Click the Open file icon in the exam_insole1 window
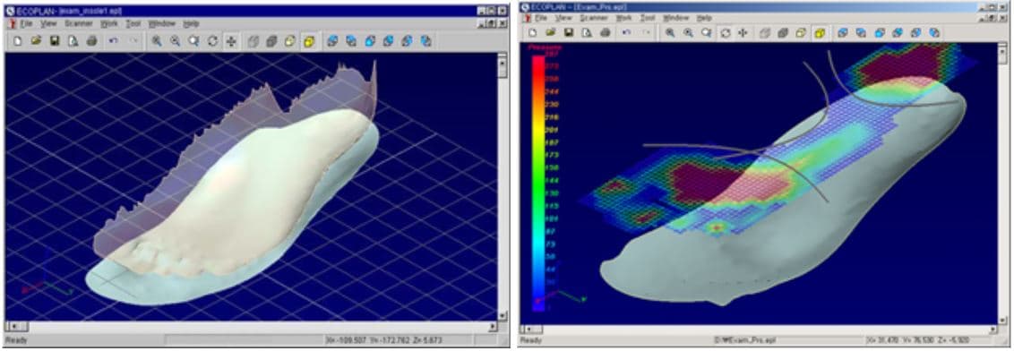Viewport: 1014px width, 351px height. click(x=36, y=40)
